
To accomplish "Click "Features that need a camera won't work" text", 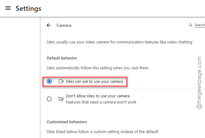I will [x=101, y=102].
